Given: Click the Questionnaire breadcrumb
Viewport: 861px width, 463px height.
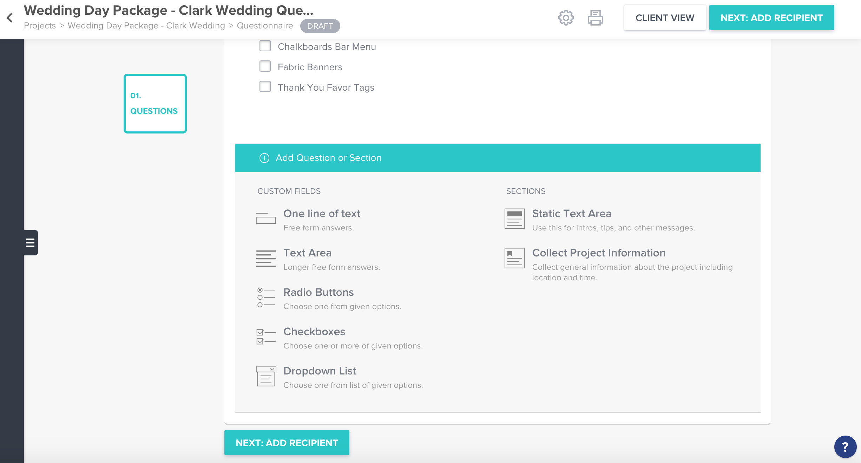Looking at the screenshot, I should tap(265, 26).
